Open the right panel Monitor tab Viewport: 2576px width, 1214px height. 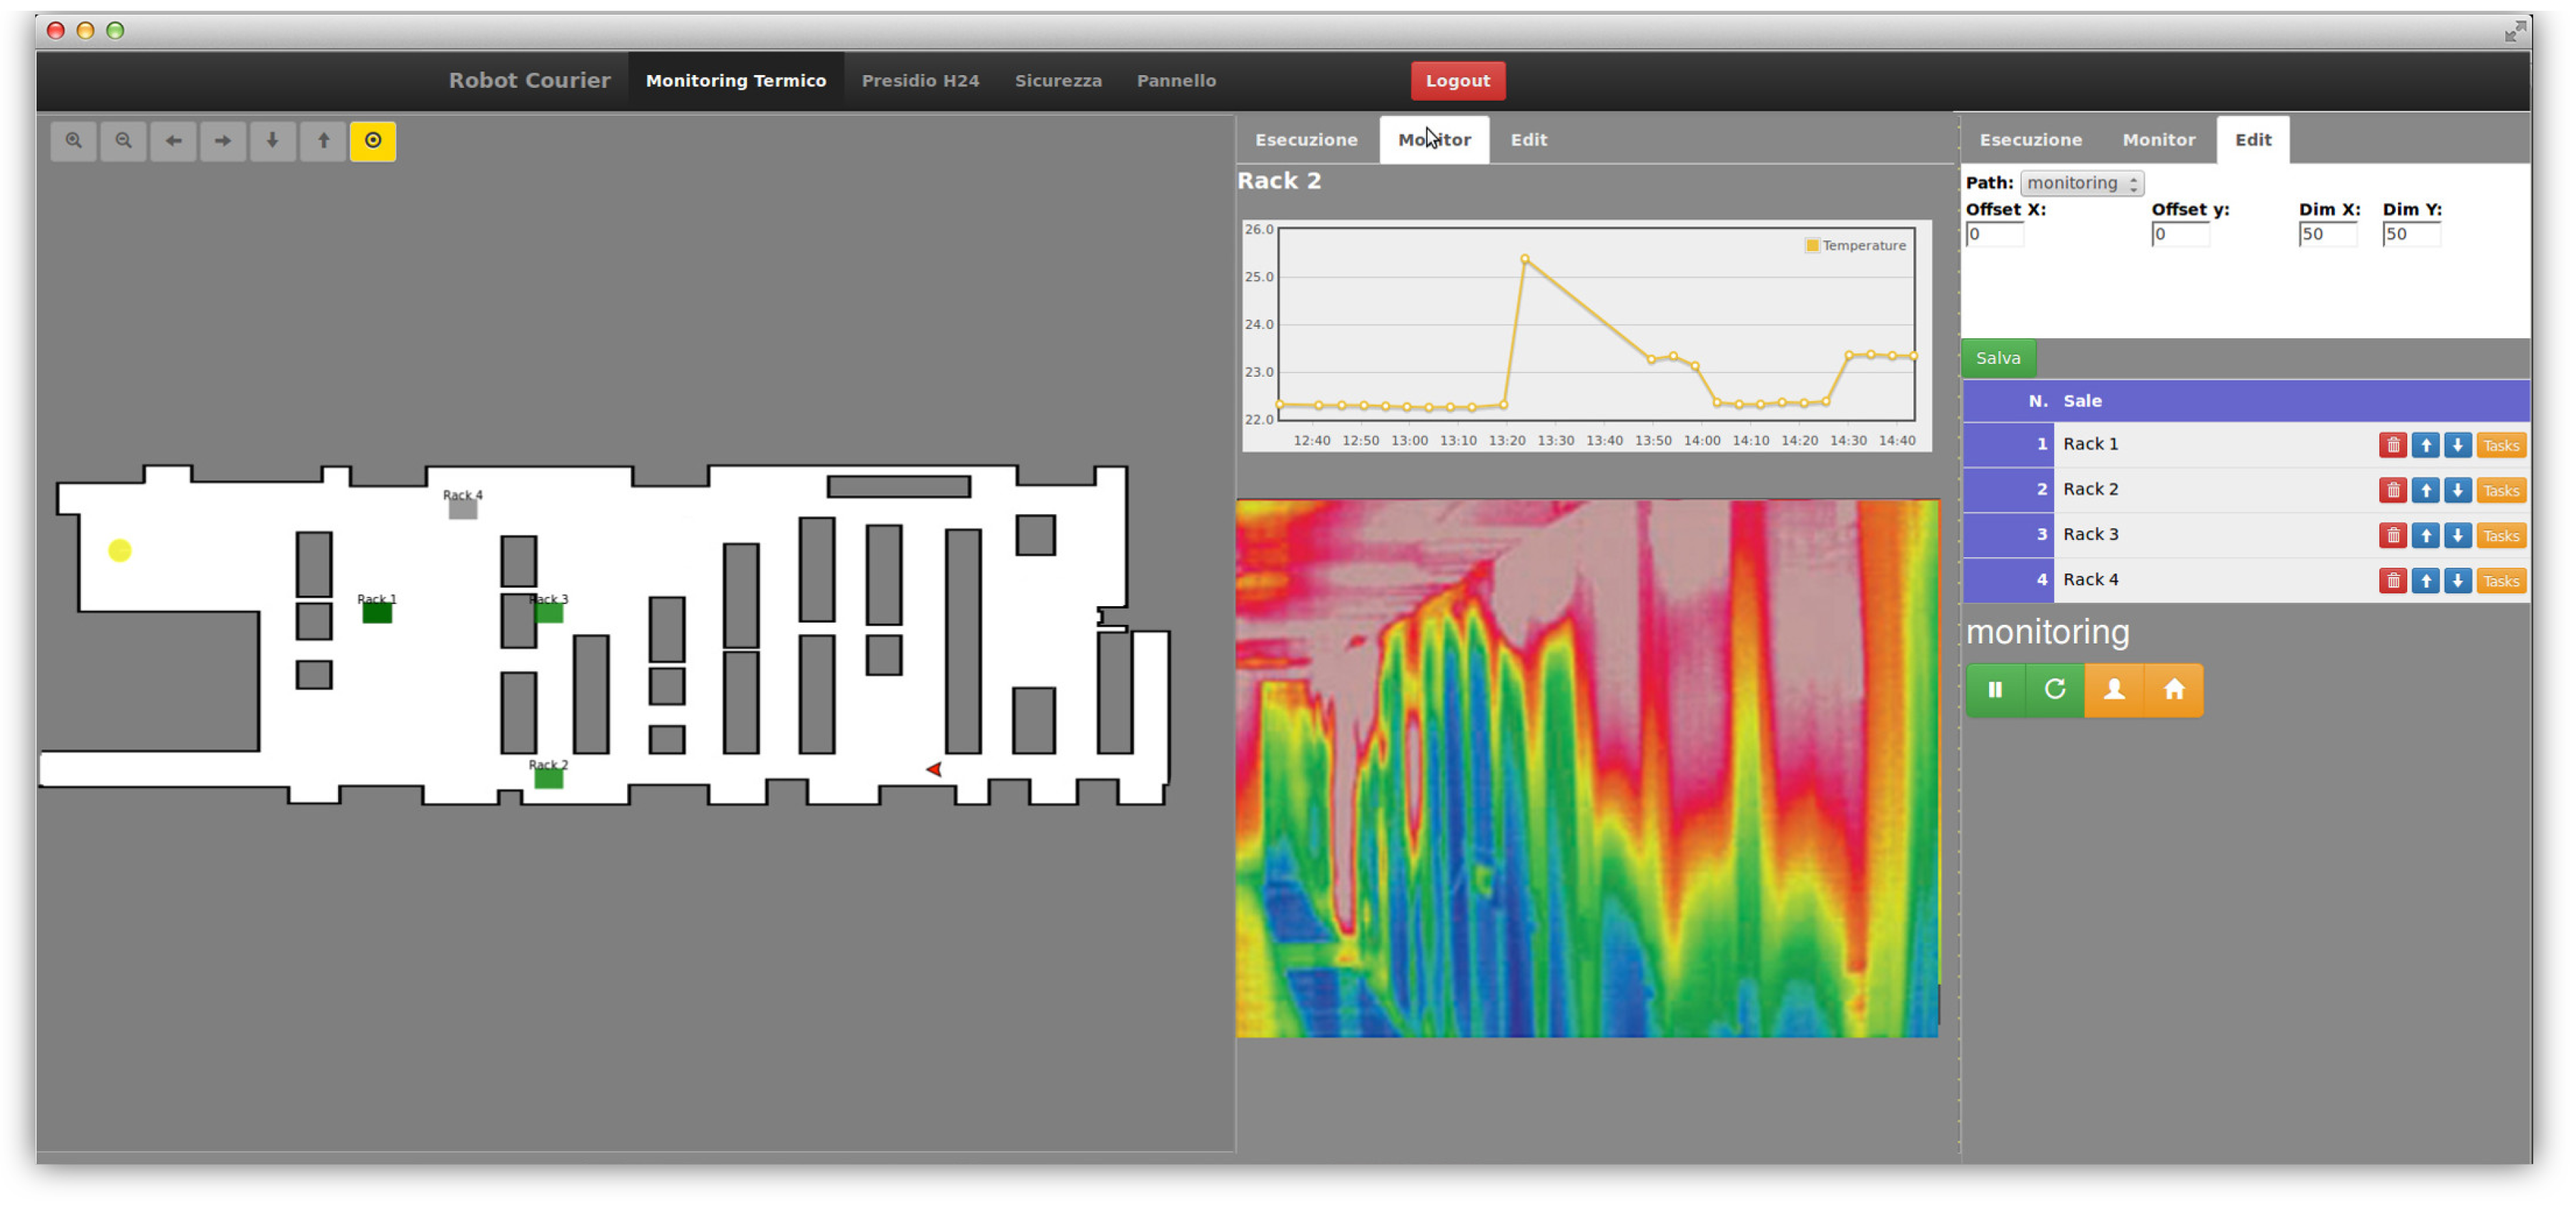pos(2158,140)
